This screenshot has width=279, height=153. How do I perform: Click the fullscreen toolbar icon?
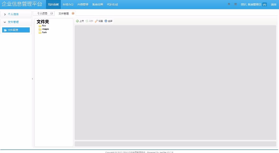point(106,21)
